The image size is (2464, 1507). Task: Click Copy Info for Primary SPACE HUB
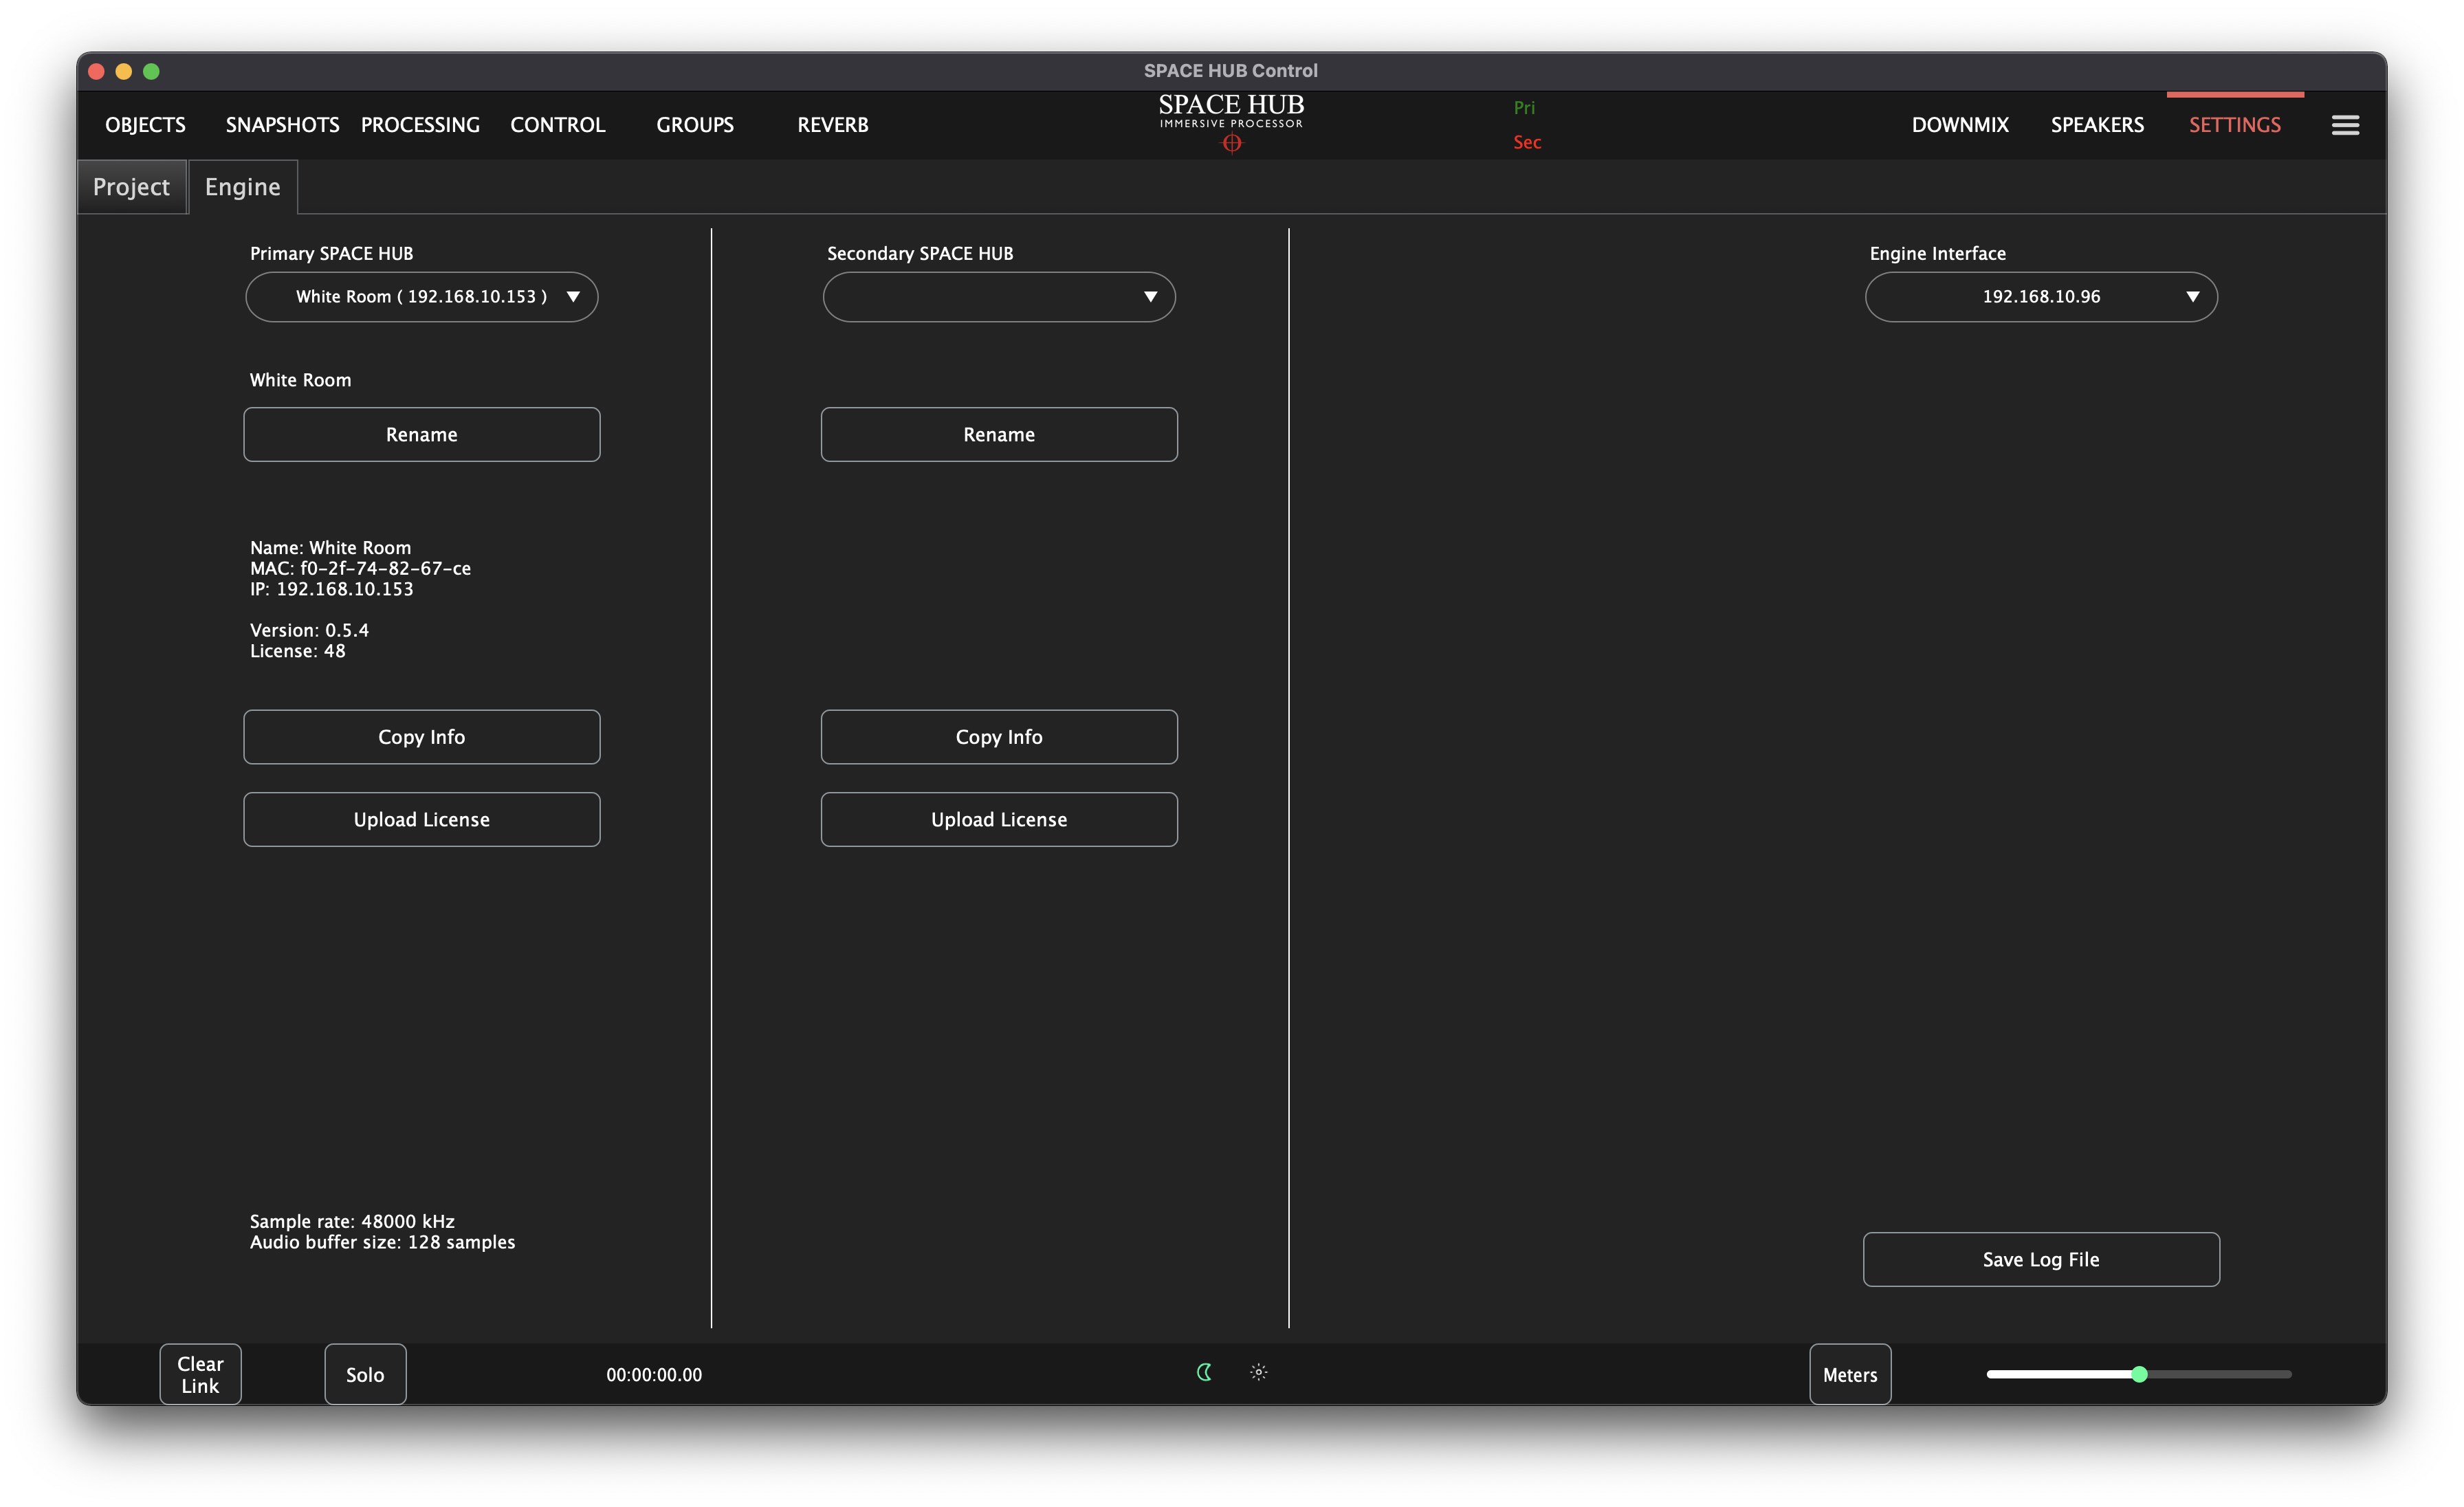[422, 737]
